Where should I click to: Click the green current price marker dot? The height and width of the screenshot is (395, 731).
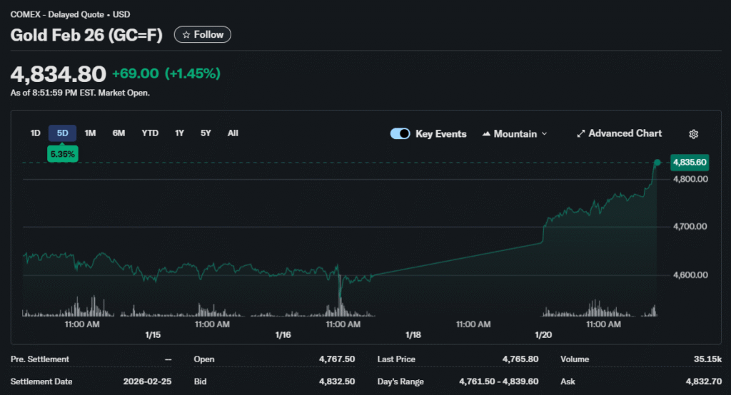click(x=657, y=163)
